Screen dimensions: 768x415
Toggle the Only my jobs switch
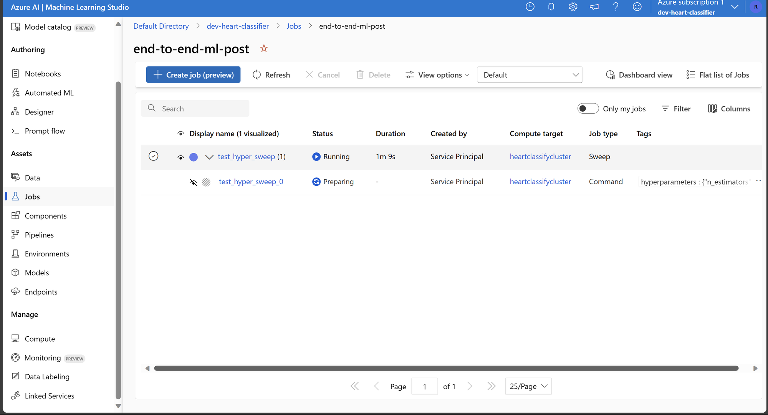[x=587, y=108]
